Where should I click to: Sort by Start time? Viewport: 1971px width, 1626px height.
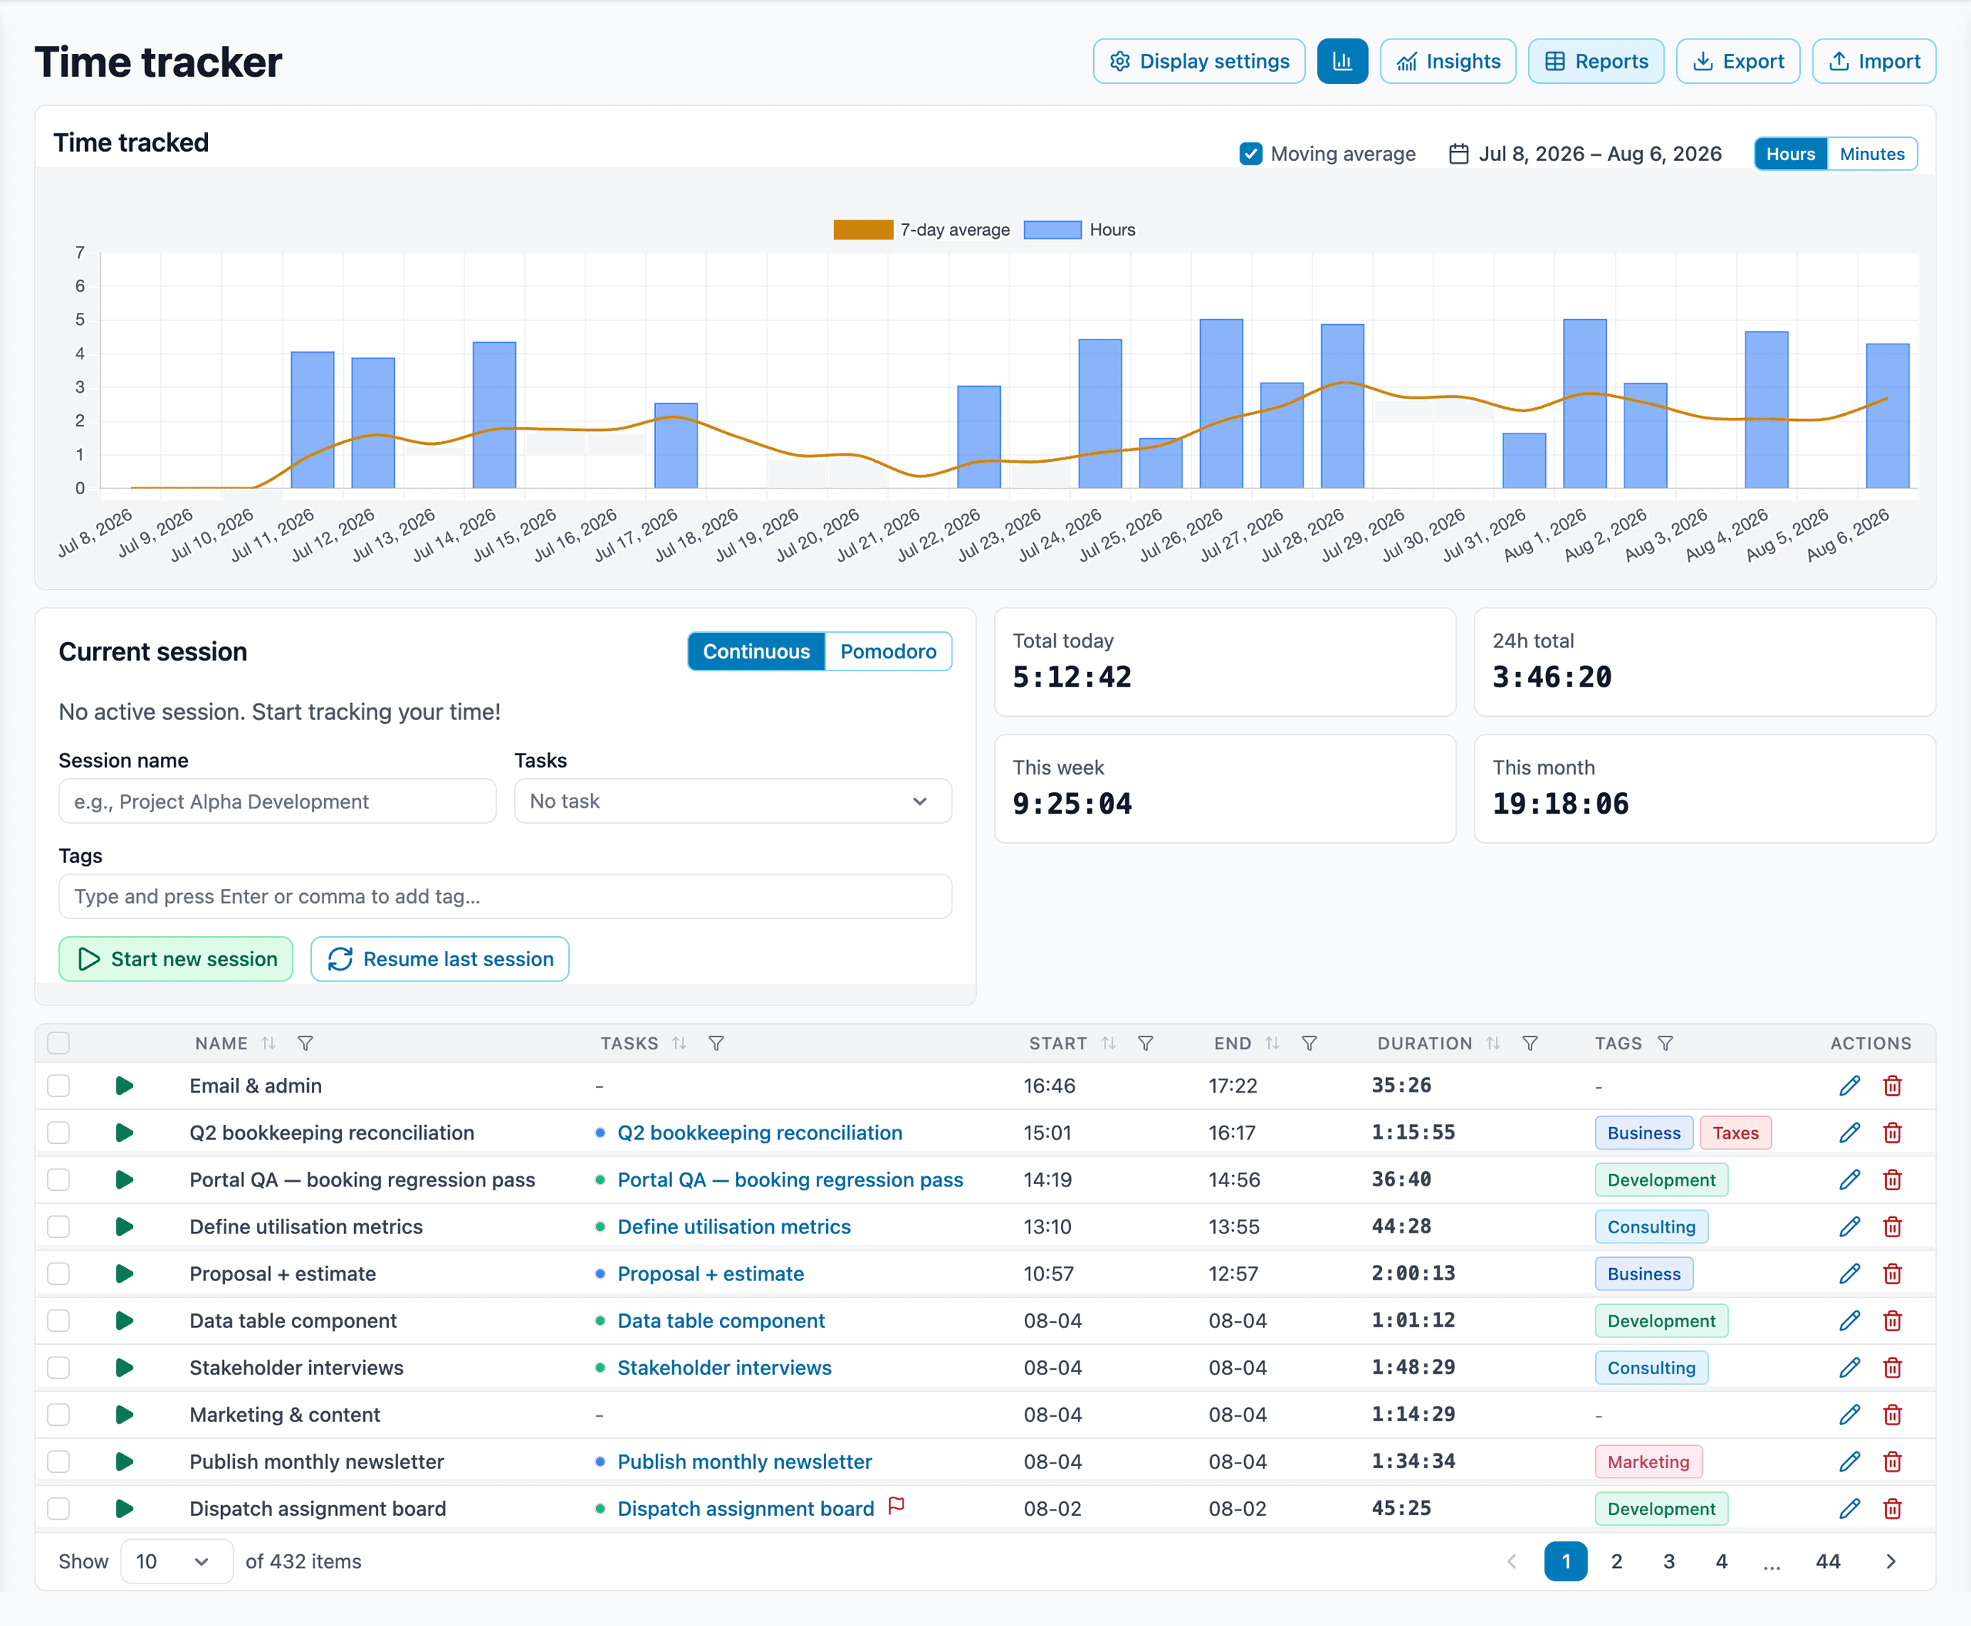point(1108,1043)
